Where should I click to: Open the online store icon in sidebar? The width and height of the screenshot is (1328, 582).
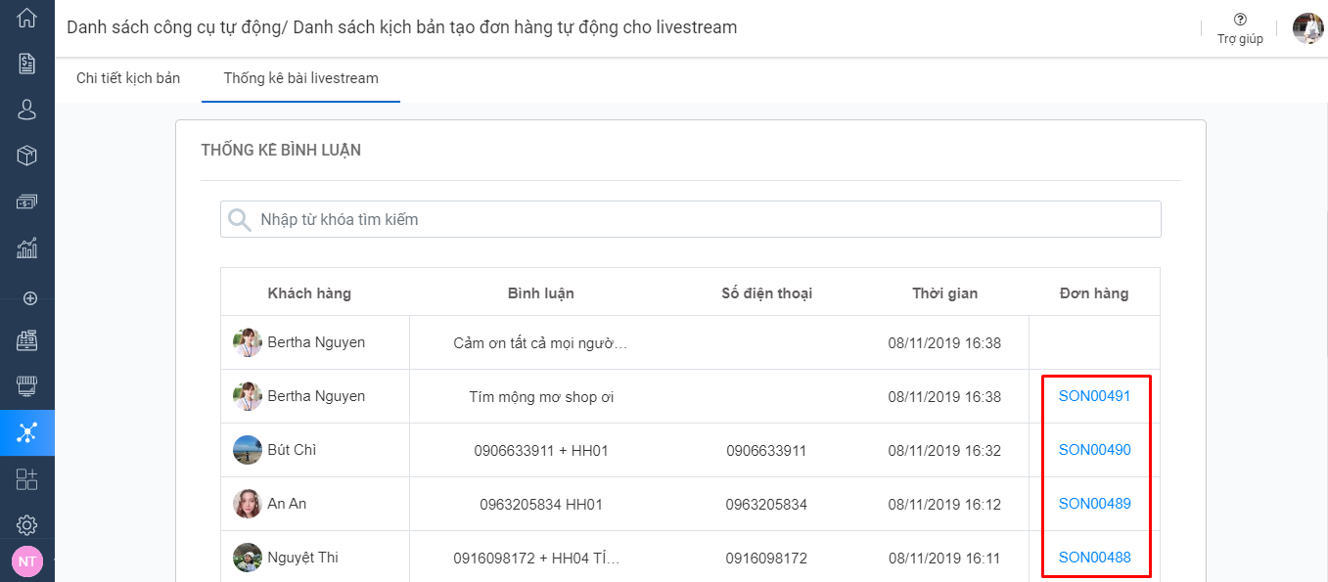click(27, 386)
